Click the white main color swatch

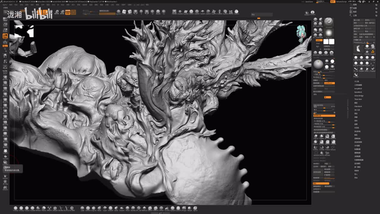pos(326,42)
